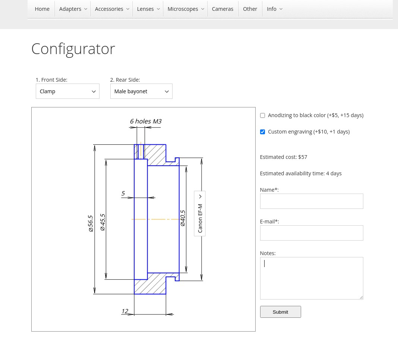Image resolution: width=398 pixels, height=348 pixels.
Task: Click the Name input field
Action: tap(312, 201)
